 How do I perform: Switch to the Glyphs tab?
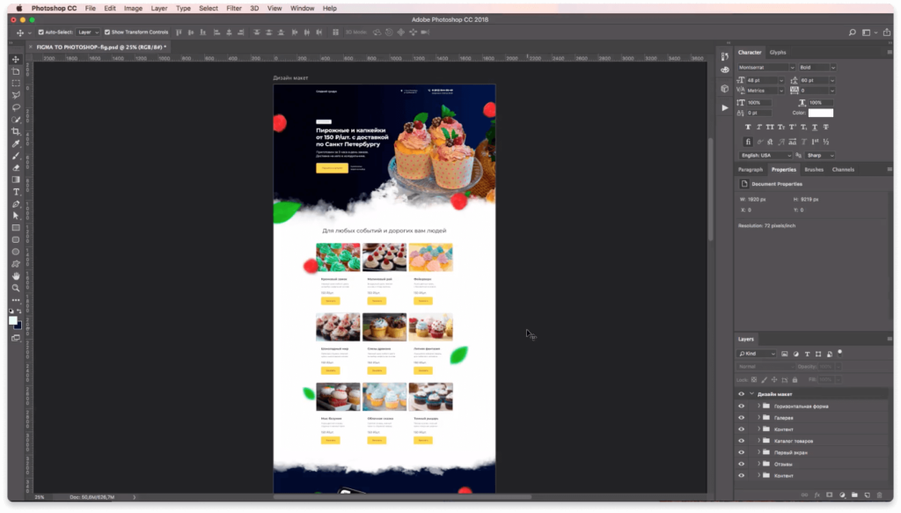click(x=778, y=52)
